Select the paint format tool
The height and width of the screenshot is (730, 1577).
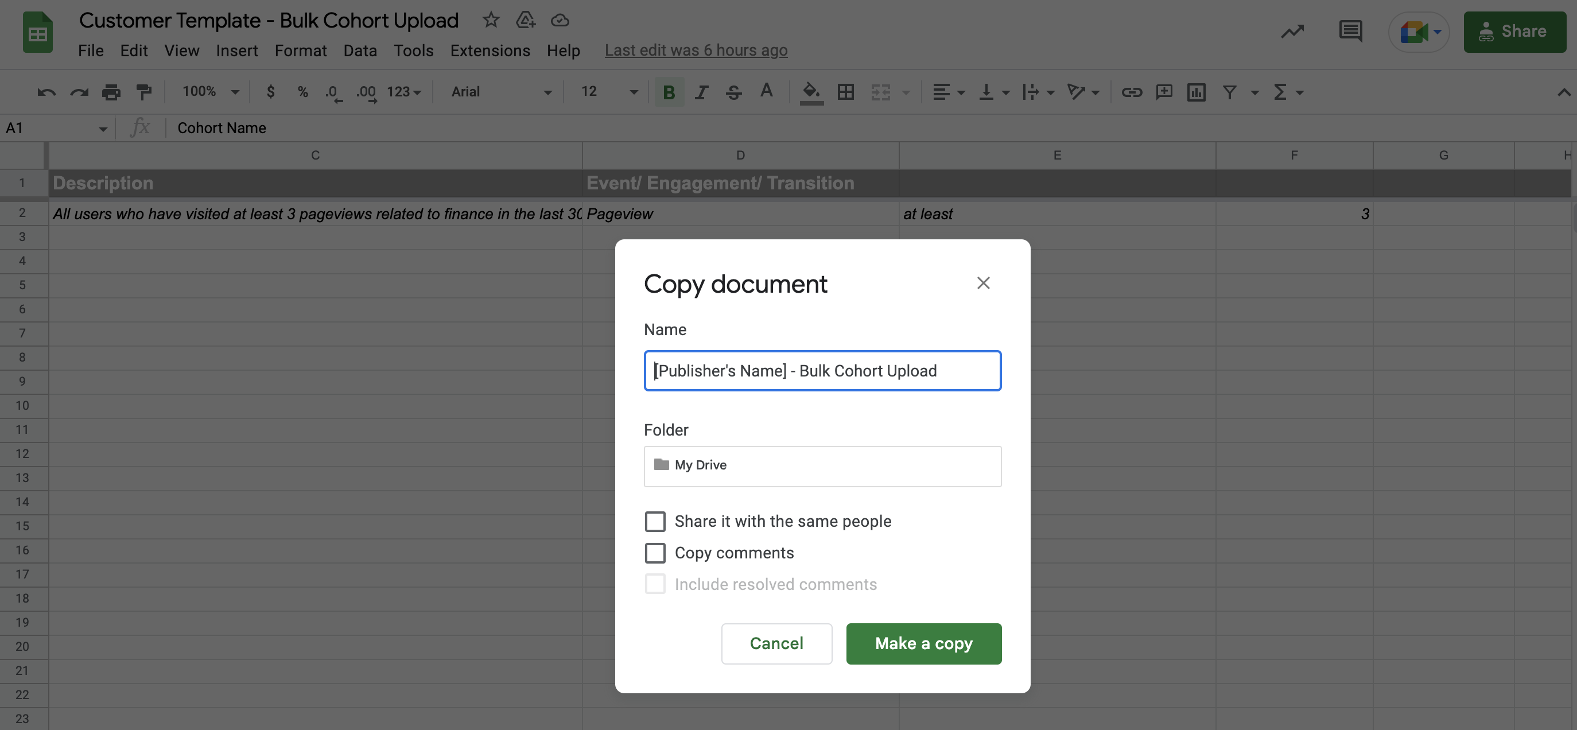(x=144, y=92)
